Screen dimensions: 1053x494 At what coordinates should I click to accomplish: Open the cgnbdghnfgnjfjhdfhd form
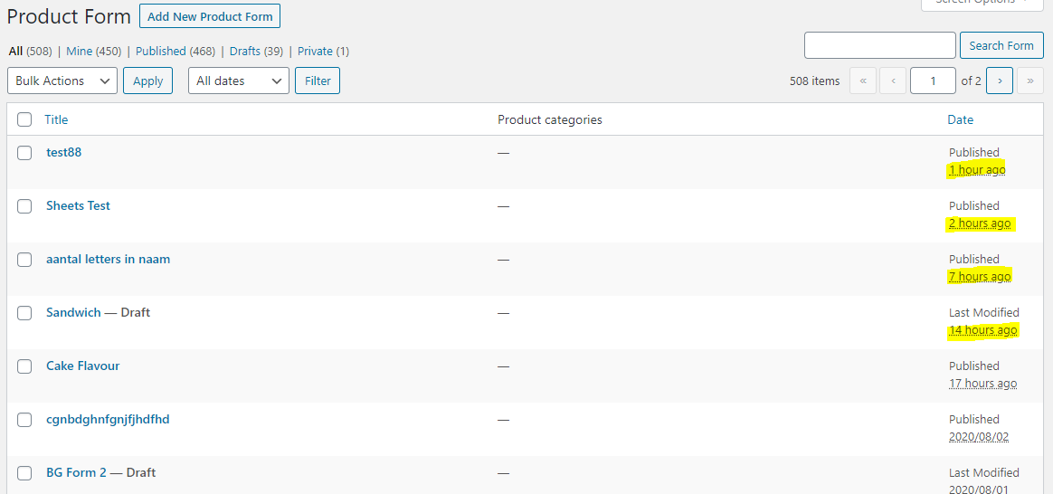coord(108,420)
